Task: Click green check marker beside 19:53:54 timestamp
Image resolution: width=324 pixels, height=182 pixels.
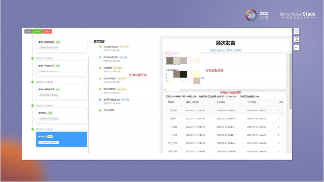Action: pyautogui.click(x=33, y=129)
